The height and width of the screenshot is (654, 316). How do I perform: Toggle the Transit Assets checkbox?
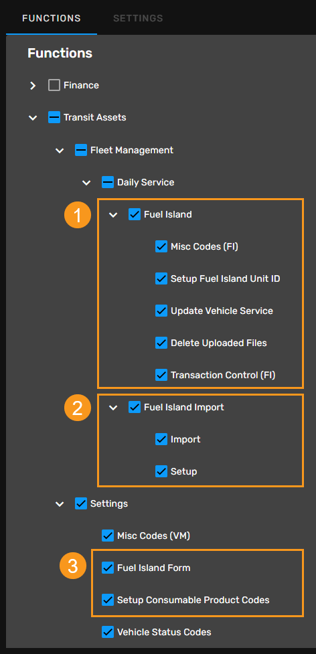point(54,118)
